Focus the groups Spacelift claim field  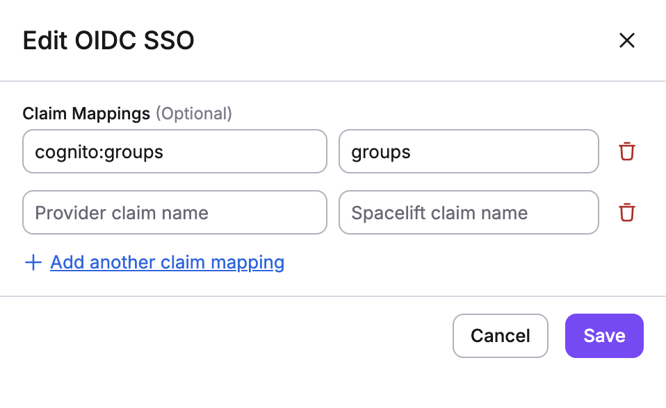(468, 151)
